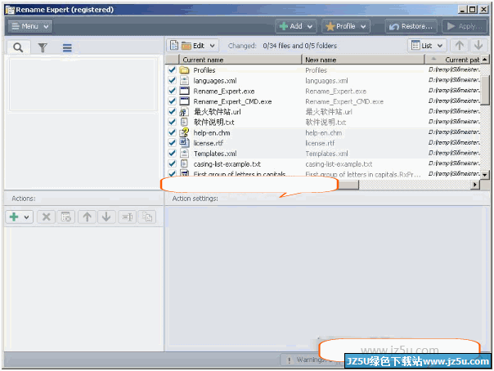Move selected file up with arrow button
Screen dimensions: 494x371
tap(459, 46)
